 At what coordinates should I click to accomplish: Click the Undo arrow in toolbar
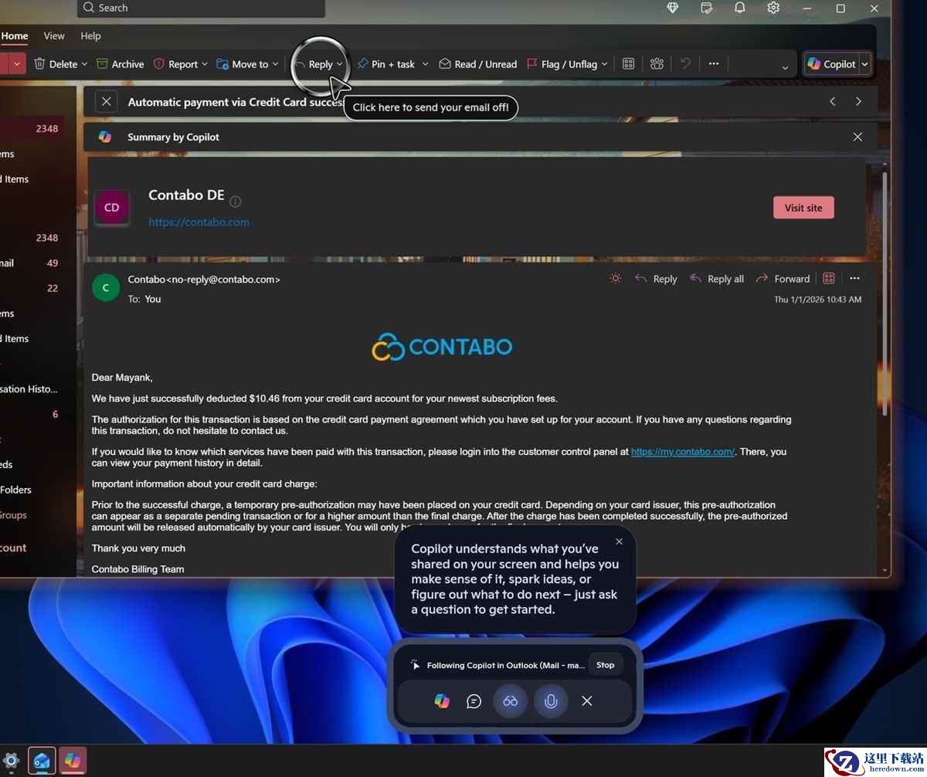coord(685,64)
